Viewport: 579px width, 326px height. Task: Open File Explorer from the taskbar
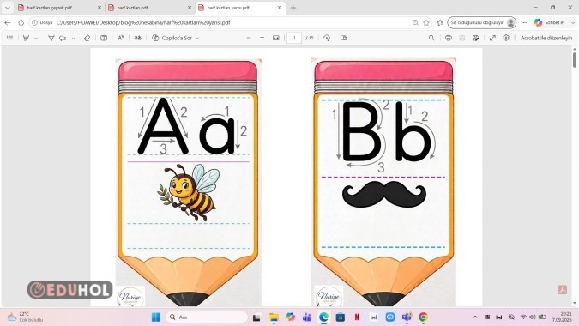click(274, 317)
